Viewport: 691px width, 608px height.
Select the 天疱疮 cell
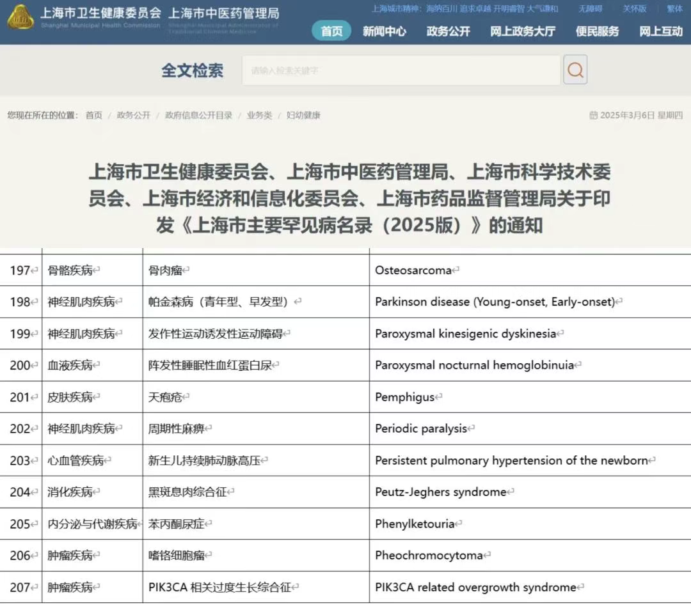[x=256, y=397]
